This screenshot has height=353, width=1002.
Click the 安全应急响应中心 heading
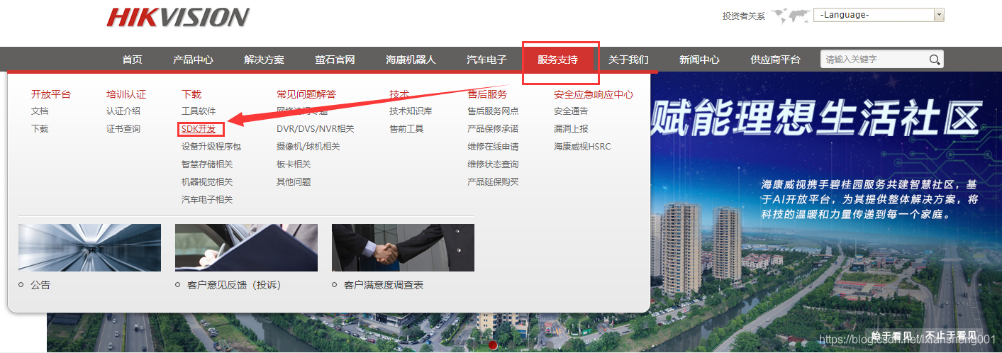click(x=594, y=94)
